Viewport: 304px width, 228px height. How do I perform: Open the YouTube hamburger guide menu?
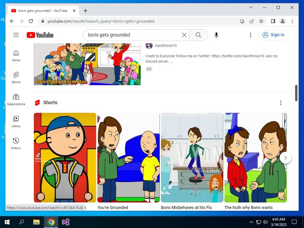(16, 35)
